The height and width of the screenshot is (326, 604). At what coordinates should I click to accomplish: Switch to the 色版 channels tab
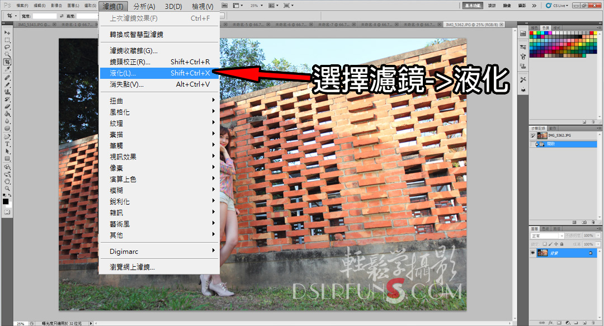click(546, 228)
